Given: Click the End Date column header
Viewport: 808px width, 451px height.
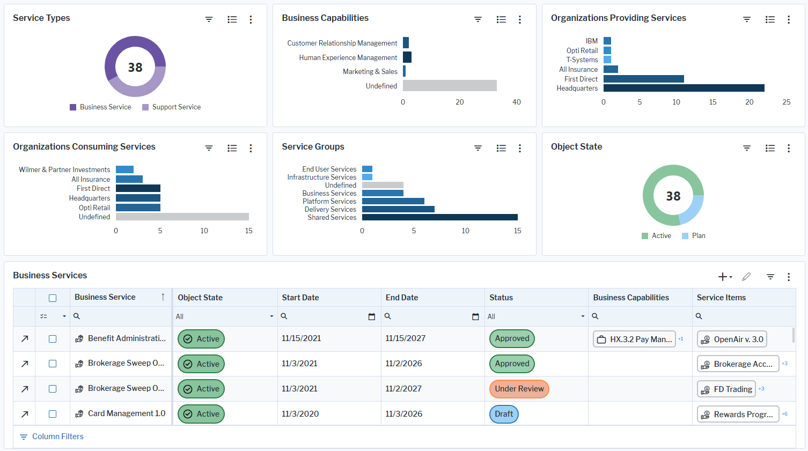Looking at the screenshot, I should click(402, 298).
